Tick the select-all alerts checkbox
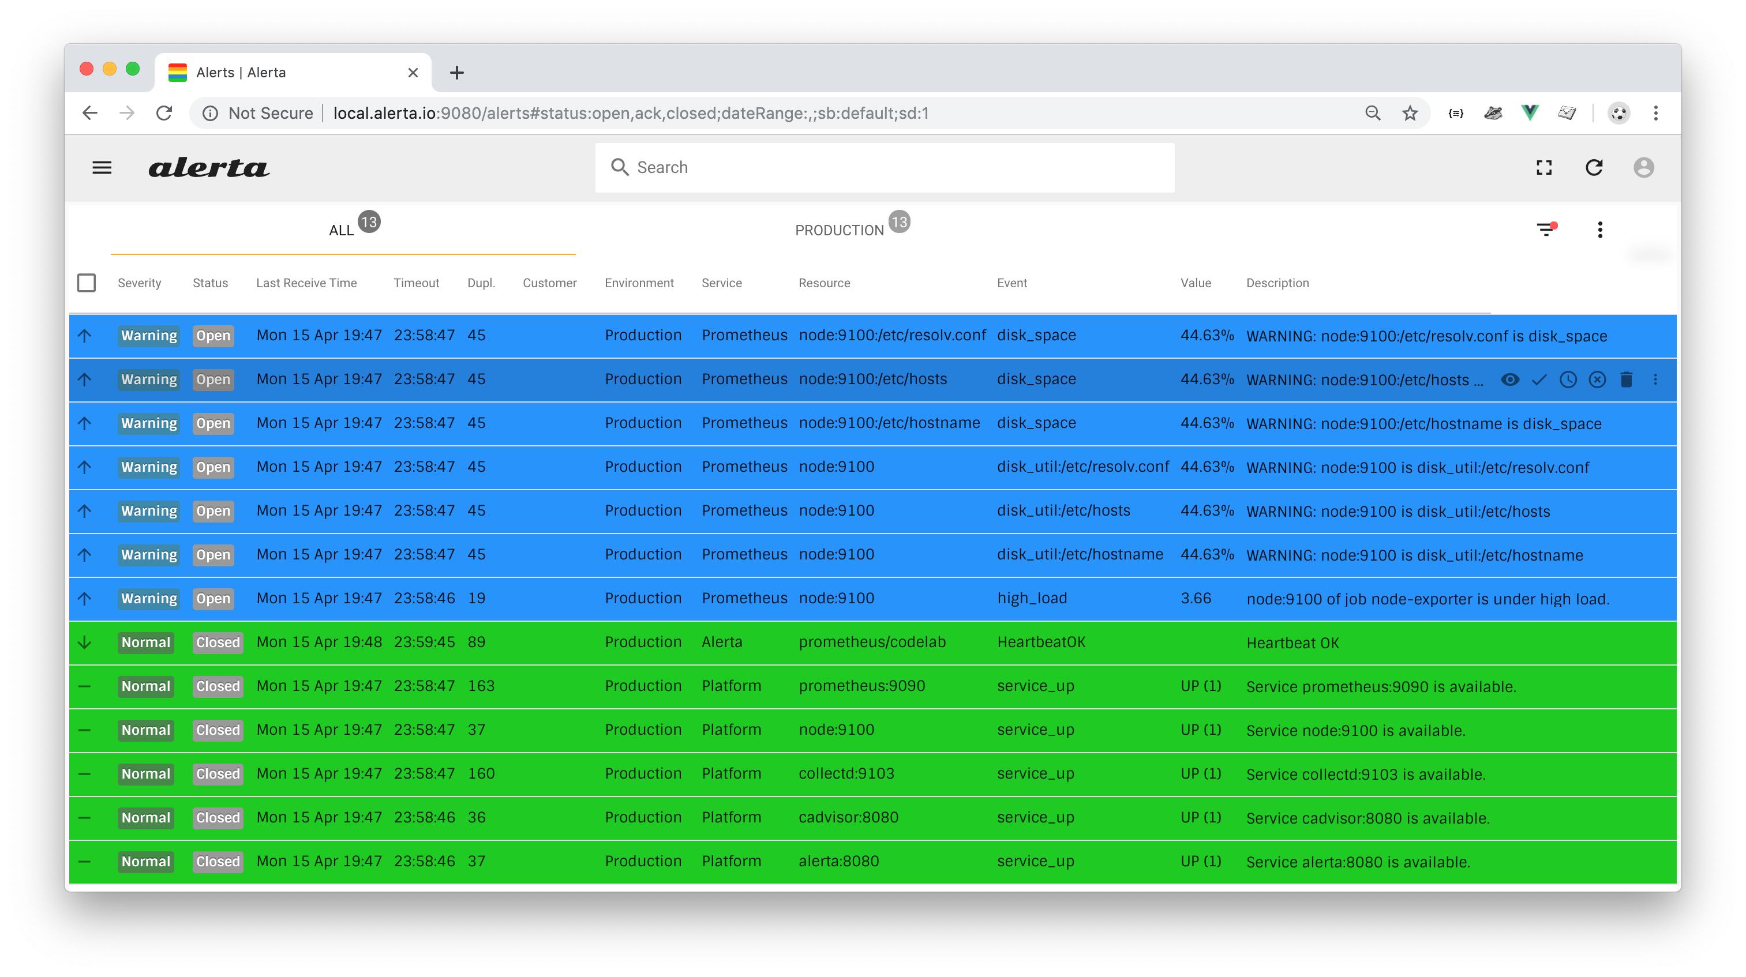 pyautogui.click(x=86, y=283)
